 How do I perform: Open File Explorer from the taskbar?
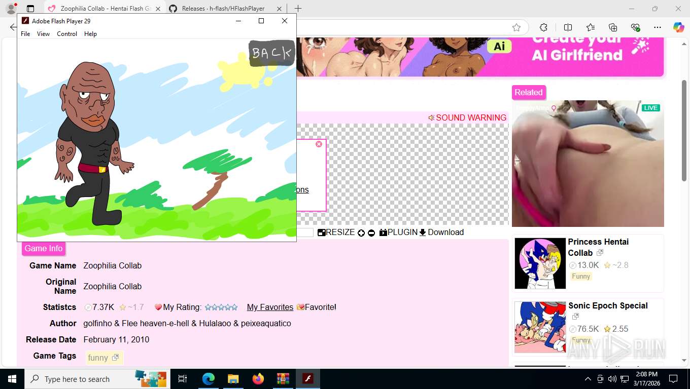(233, 379)
